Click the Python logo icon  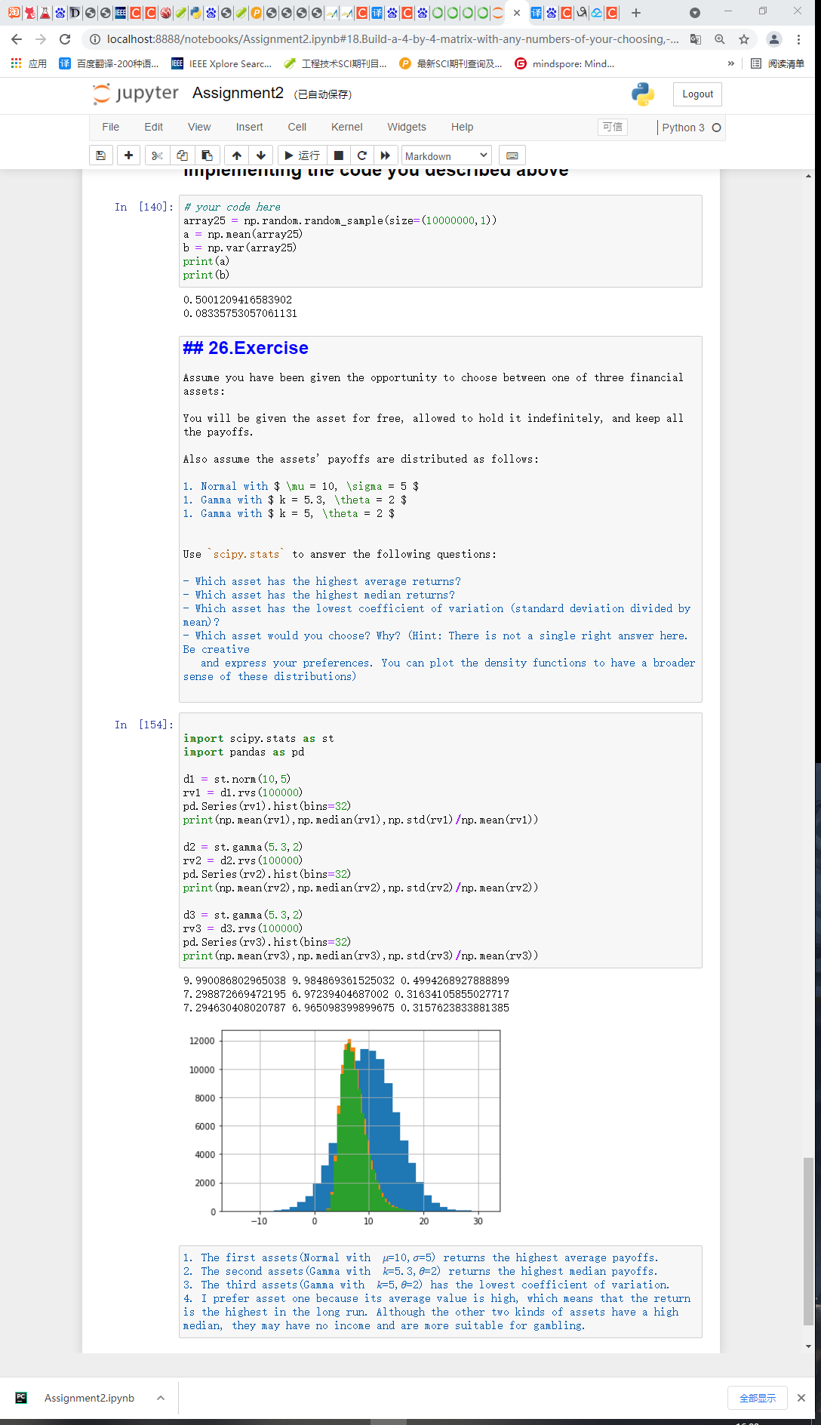[643, 94]
